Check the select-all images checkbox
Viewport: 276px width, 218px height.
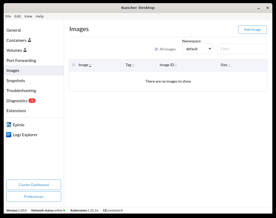(74, 65)
